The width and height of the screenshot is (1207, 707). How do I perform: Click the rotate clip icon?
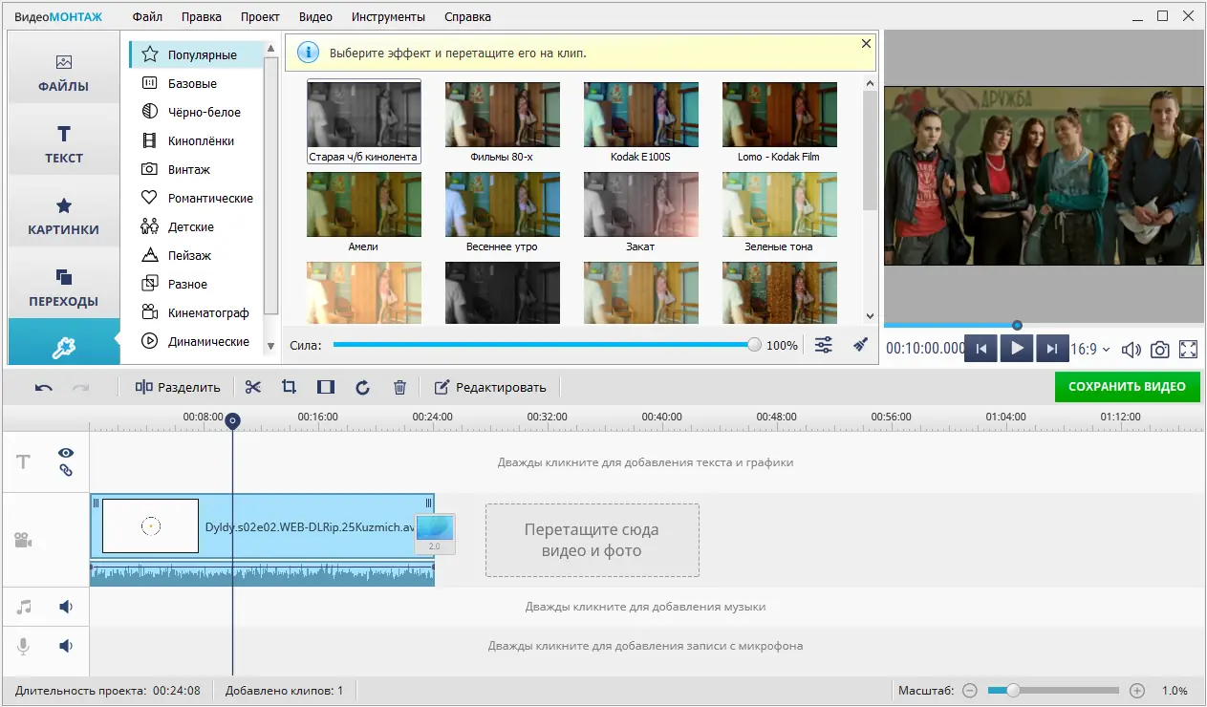[x=362, y=387]
